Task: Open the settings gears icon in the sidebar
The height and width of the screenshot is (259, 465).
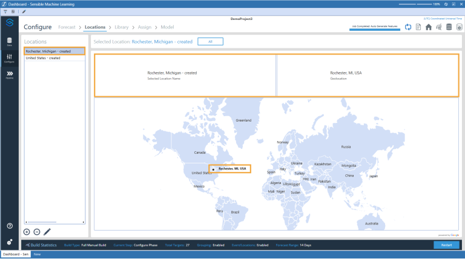Action: (x=10, y=241)
